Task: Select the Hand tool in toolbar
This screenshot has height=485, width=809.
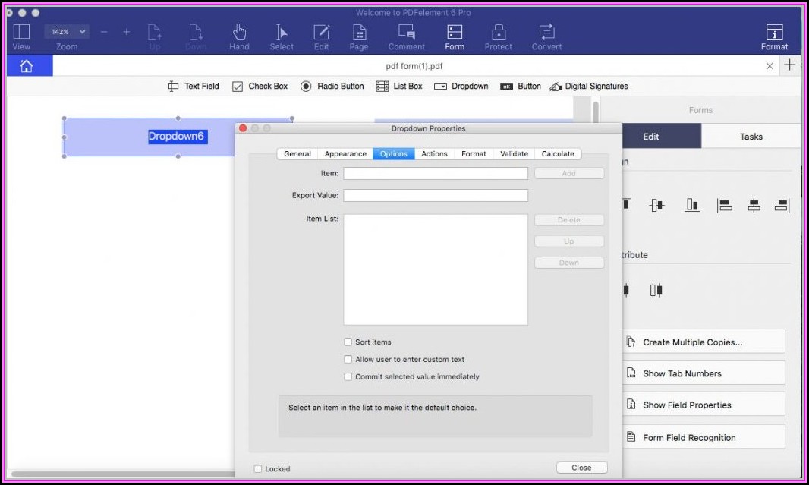Action: (x=239, y=36)
